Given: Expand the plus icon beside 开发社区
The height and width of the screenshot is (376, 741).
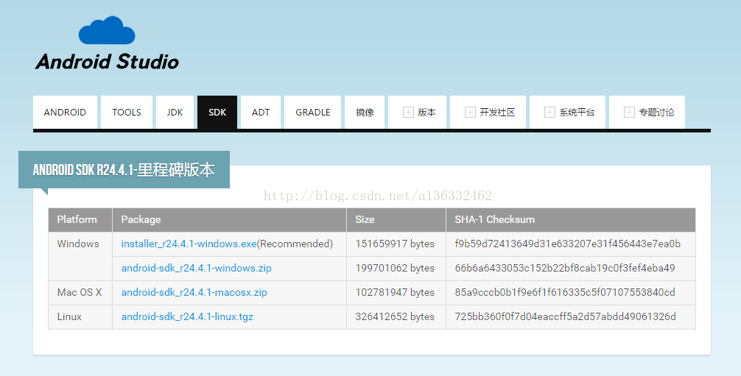Looking at the screenshot, I should click(470, 112).
